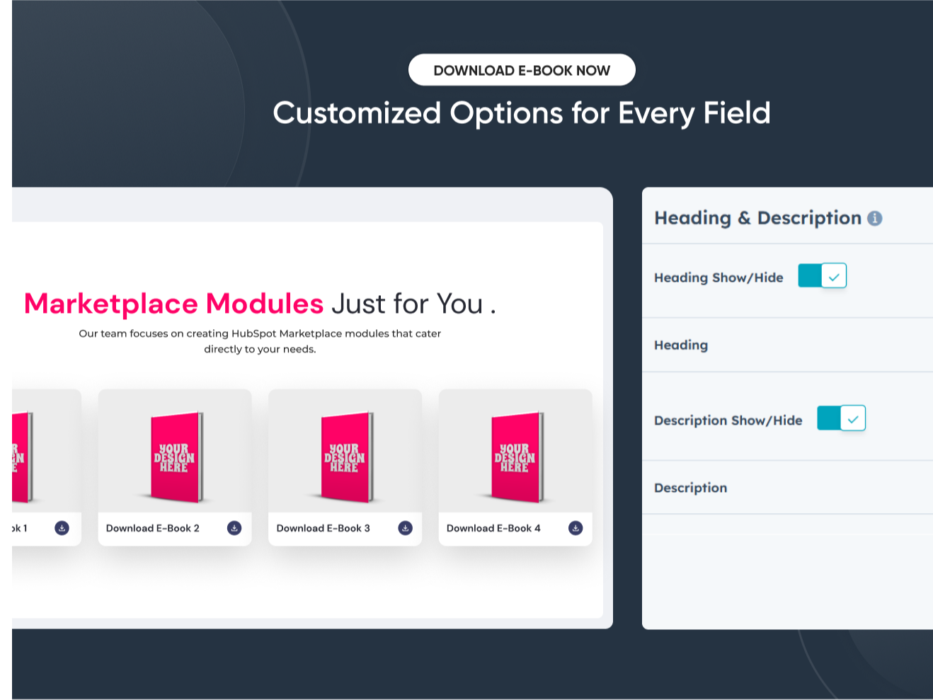Click the download icon on E-Book 1 card
933x700 pixels.
pyautogui.click(x=62, y=527)
